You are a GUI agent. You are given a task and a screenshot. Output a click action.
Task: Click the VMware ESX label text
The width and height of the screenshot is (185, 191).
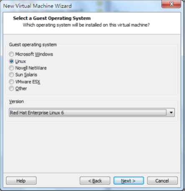(x=28, y=82)
